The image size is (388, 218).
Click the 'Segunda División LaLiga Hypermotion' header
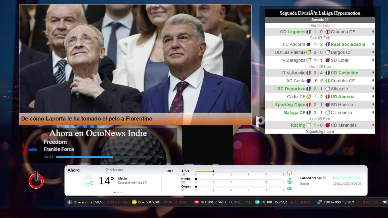[320, 13]
